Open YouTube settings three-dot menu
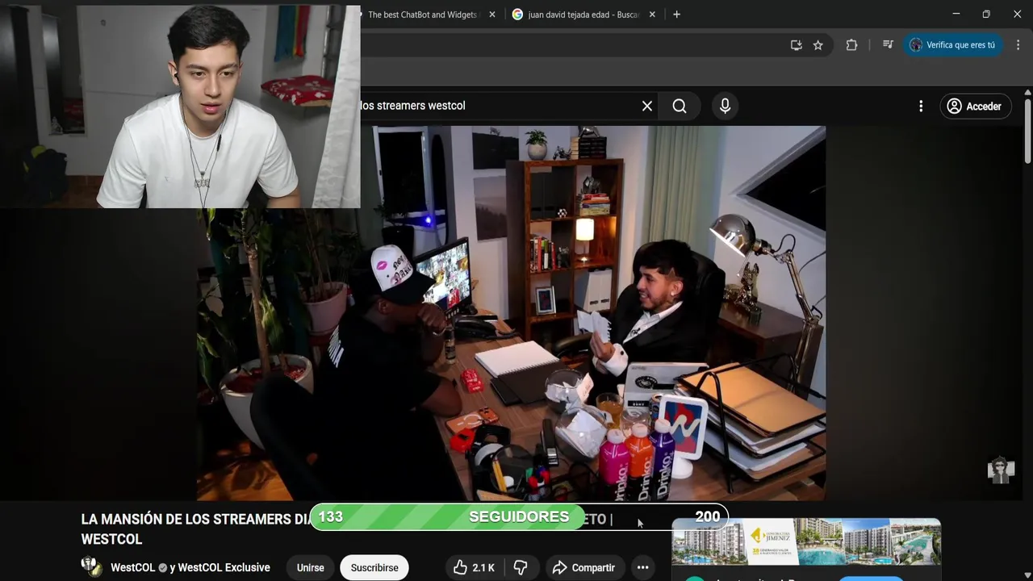This screenshot has width=1033, height=581. click(x=921, y=106)
